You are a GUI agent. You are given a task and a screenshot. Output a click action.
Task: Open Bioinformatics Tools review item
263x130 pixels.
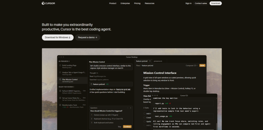(72, 106)
